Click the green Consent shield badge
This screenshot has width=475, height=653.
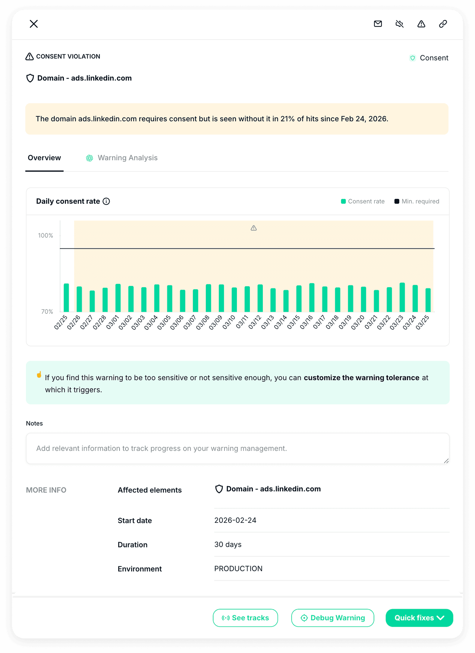click(413, 58)
